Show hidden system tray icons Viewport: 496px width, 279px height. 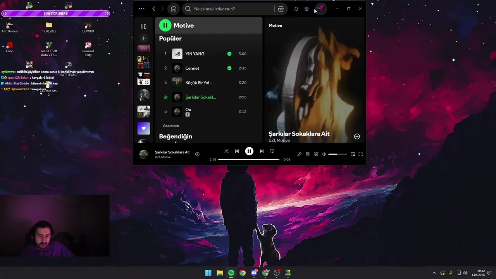point(434,273)
